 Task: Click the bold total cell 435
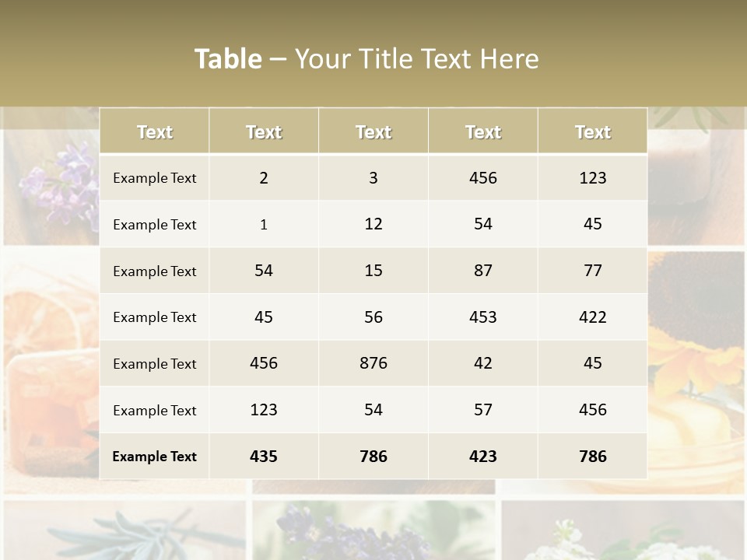pos(264,457)
